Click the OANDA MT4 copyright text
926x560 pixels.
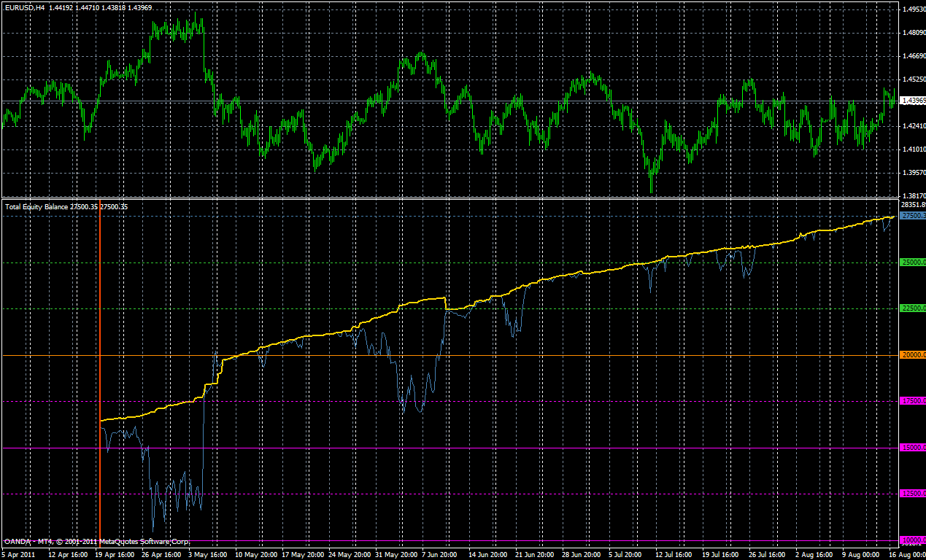97,542
